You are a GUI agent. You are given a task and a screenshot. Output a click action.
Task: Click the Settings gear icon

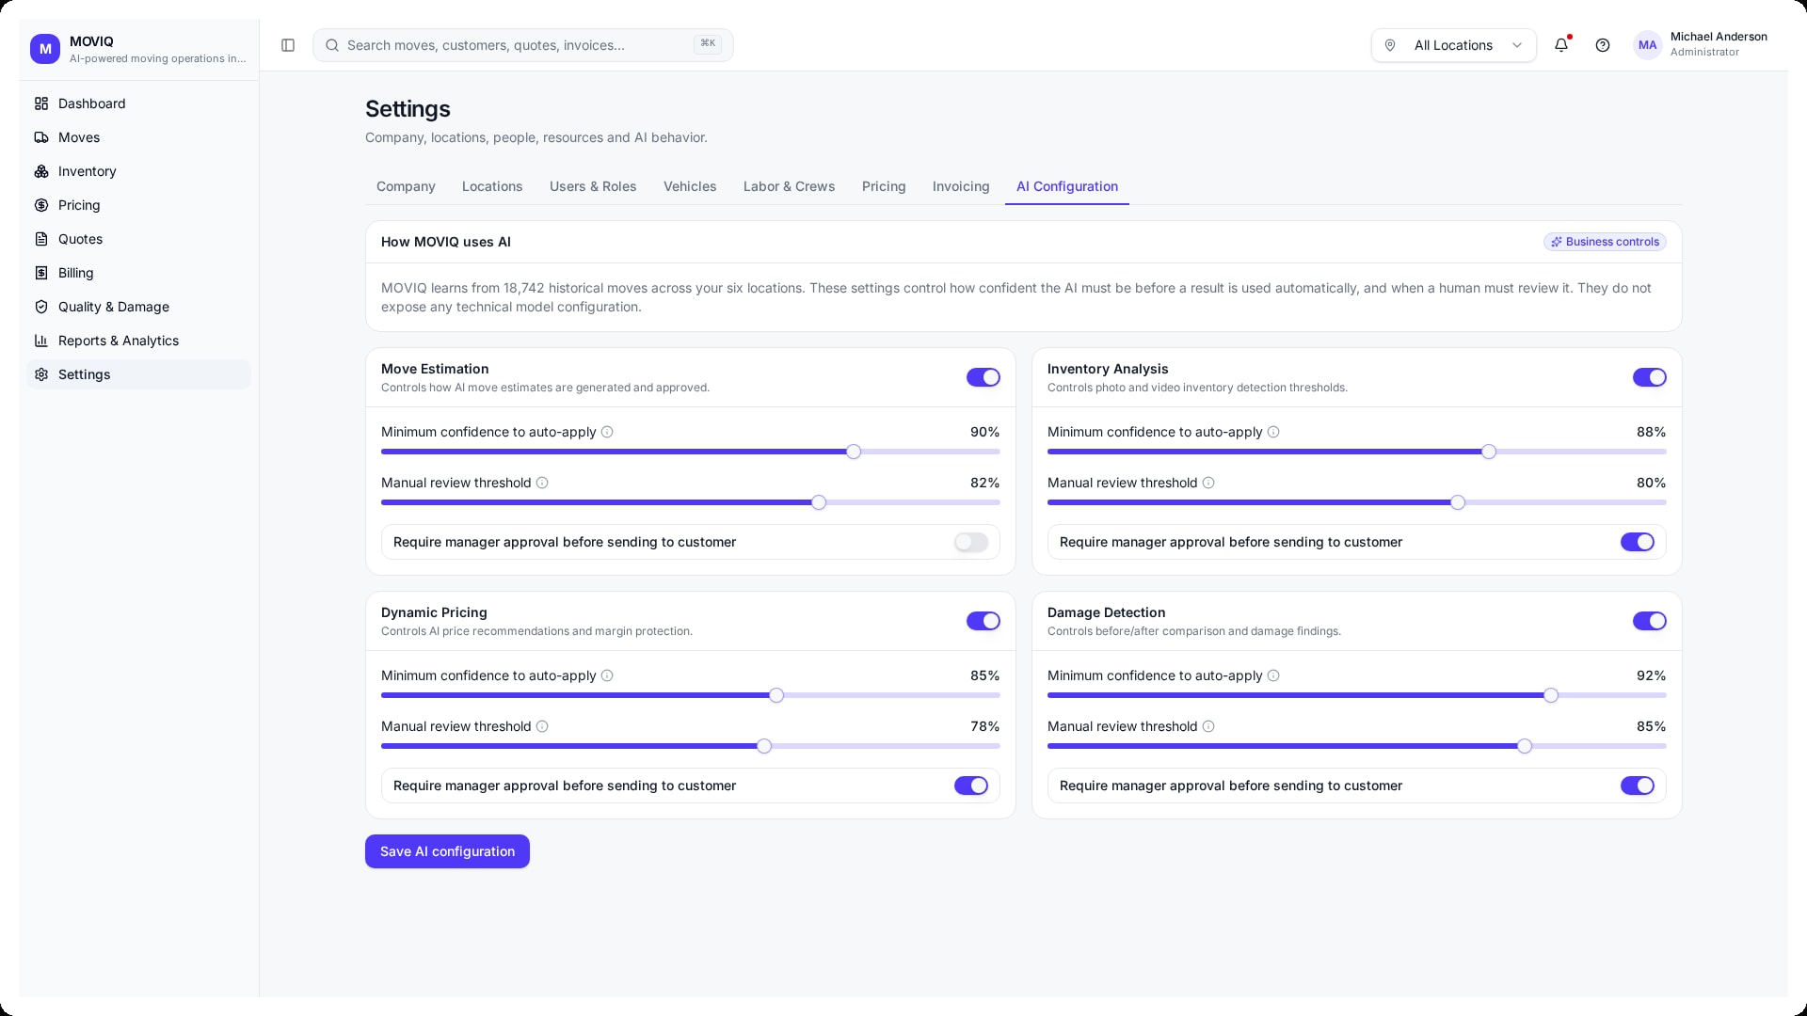[x=41, y=374]
